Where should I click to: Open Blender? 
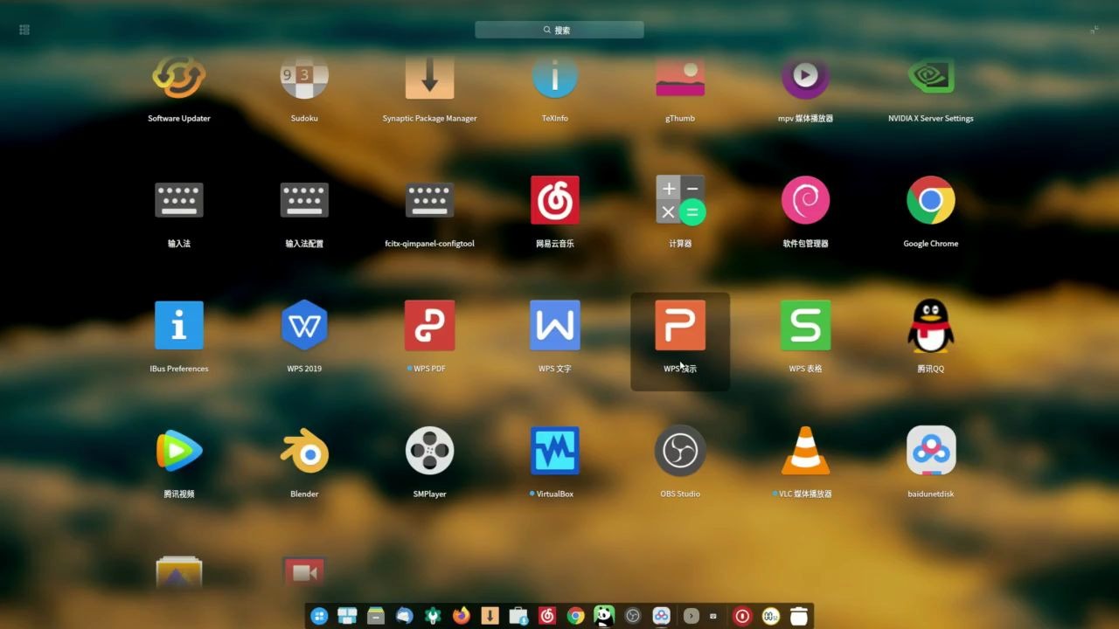point(304,451)
